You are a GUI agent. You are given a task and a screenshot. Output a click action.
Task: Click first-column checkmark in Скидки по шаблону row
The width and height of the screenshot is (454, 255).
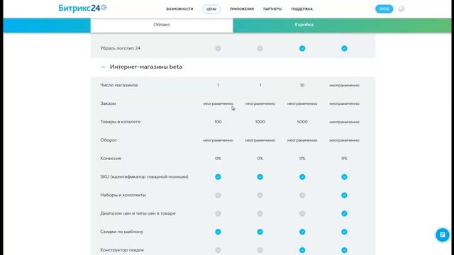tap(218, 232)
